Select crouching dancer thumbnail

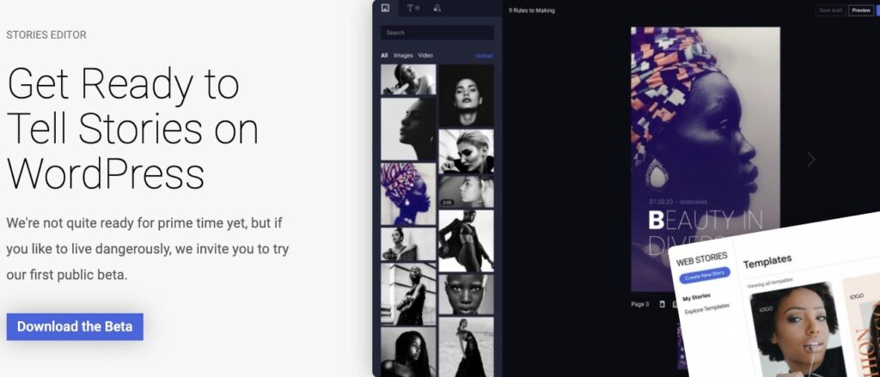(x=467, y=240)
